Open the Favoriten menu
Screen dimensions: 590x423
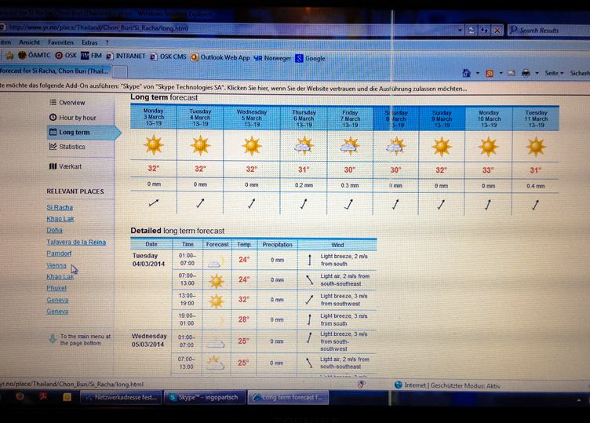[x=60, y=42]
